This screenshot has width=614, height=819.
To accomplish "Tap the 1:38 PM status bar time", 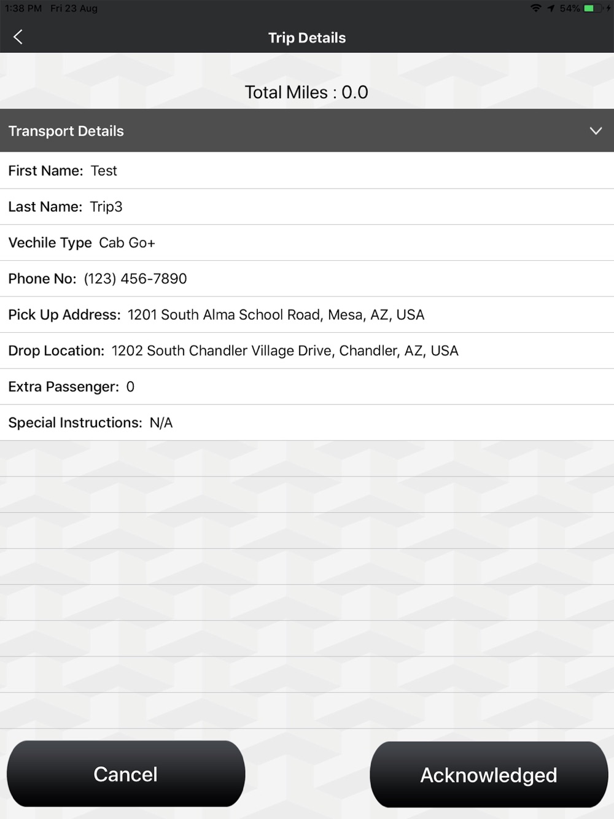I will pos(23,8).
